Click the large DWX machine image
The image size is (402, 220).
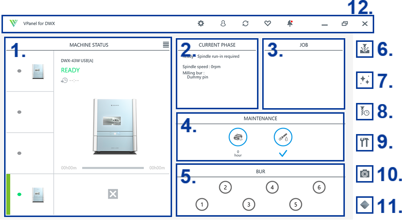click(115, 127)
